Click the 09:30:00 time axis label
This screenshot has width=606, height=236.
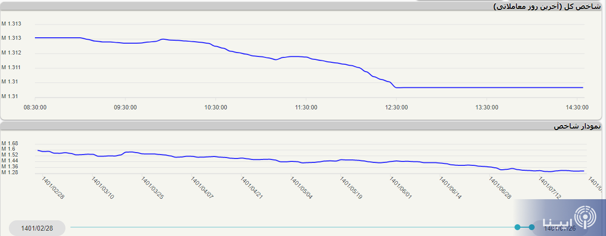[x=125, y=107]
